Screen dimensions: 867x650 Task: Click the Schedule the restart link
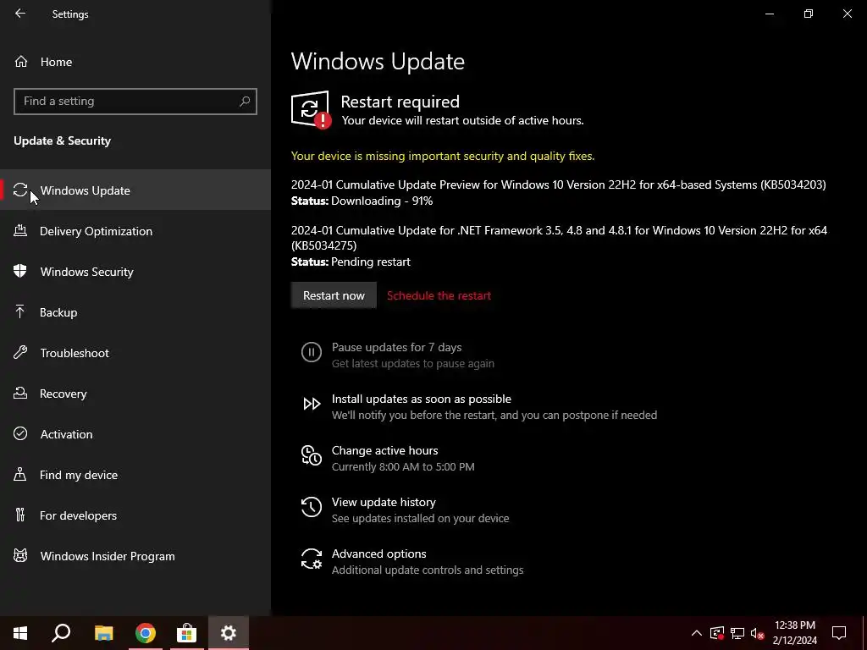[x=439, y=295]
